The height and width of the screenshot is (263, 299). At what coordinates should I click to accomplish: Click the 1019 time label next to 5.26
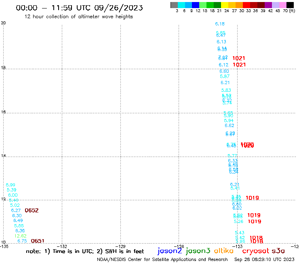[x=255, y=221]
